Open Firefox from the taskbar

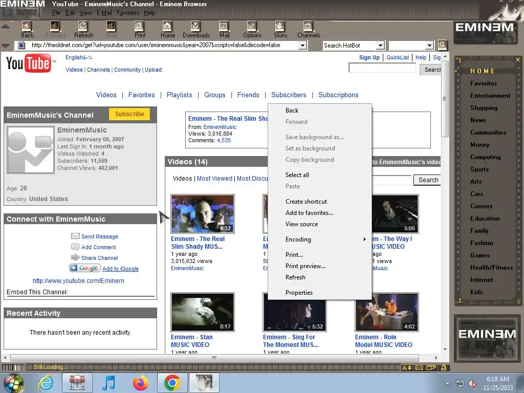pos(140,383)
